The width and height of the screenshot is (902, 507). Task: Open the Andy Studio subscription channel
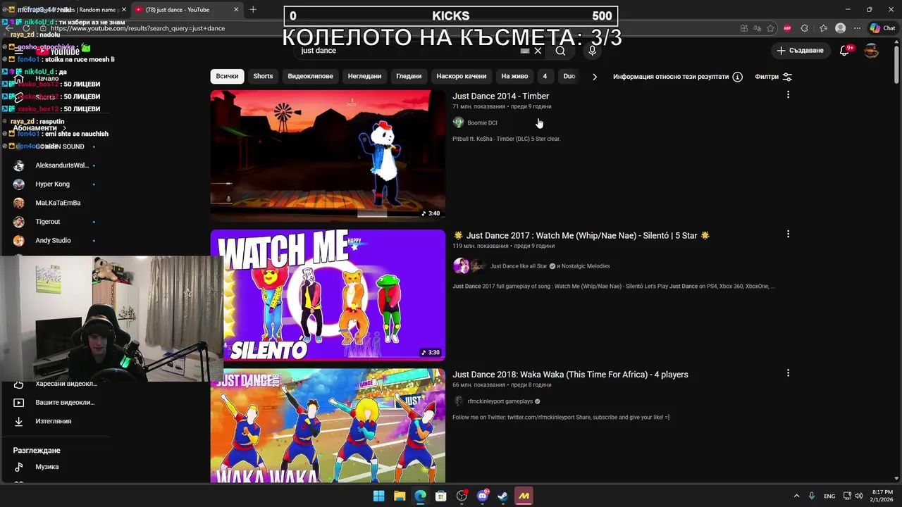point(54,240)
